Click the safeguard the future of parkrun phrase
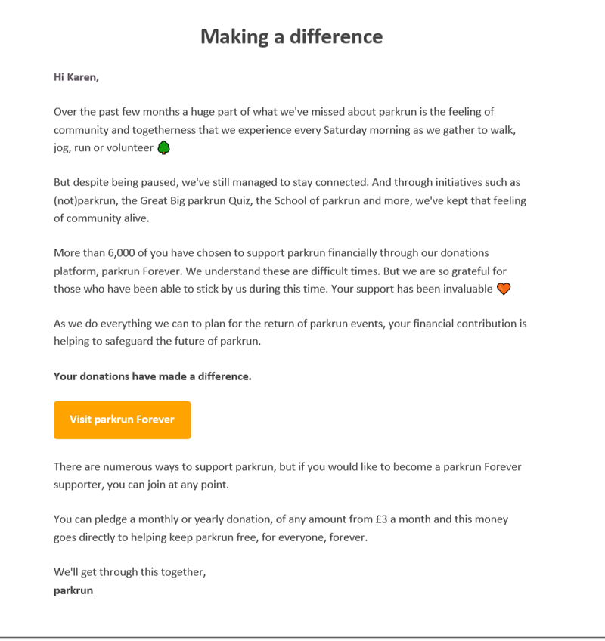Image resolution: width=605 pixels, height=641 pixels. [183, 342]
